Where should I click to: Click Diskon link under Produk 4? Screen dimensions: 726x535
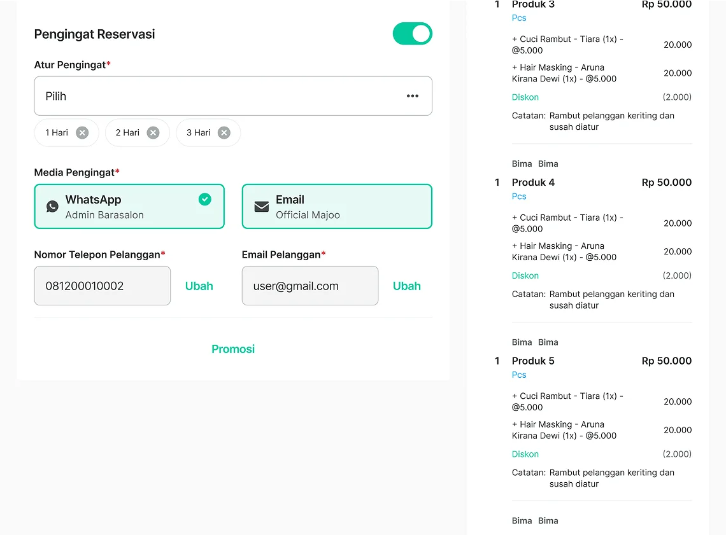pos(525,276)
